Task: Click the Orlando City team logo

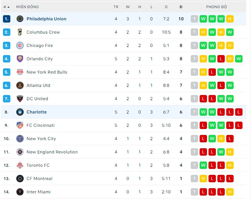Action: click(20, 59)
